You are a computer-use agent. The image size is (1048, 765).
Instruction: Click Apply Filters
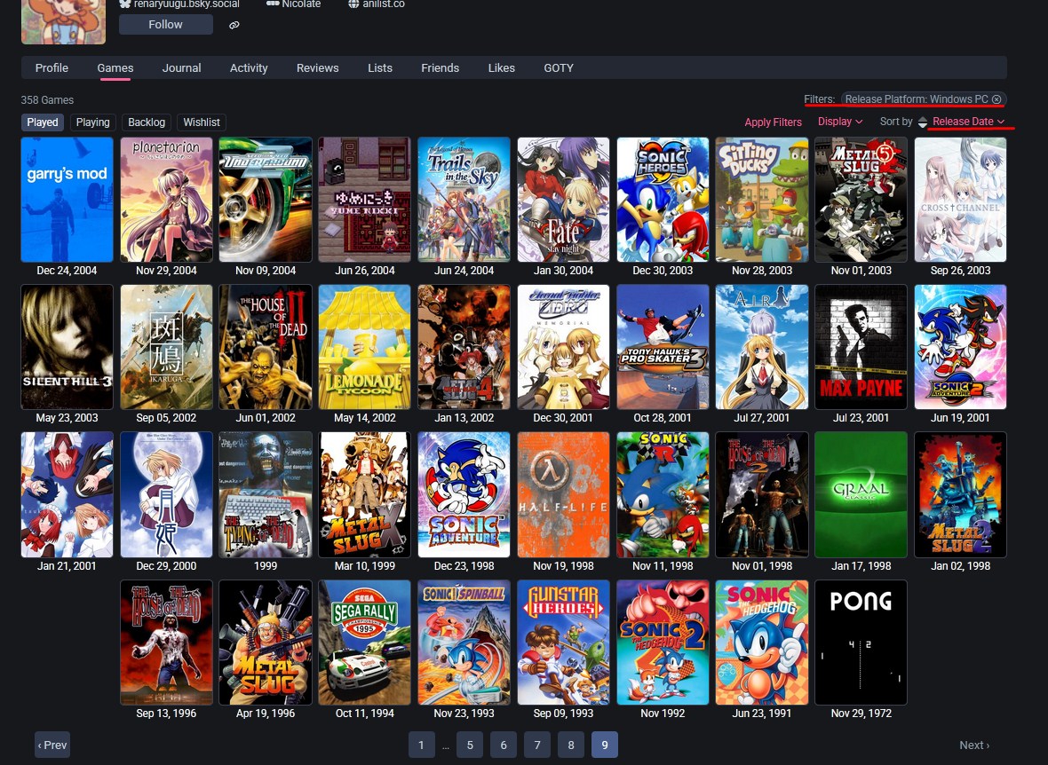[x=774, y=122]
